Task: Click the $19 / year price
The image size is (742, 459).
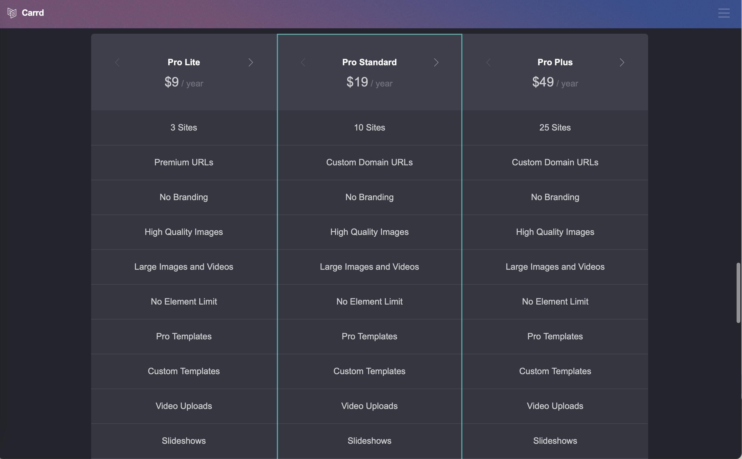Action: 369,82
